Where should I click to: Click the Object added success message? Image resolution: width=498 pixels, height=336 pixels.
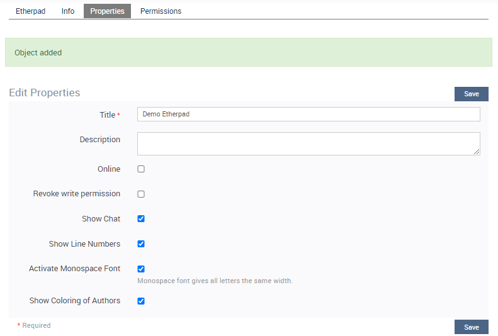[x=249, y=52]
